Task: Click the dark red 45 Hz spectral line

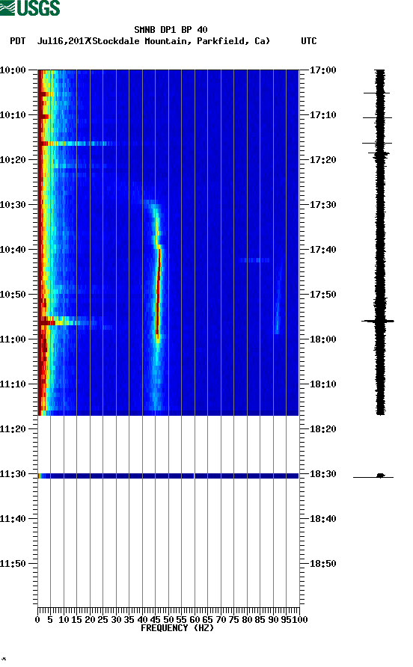Action: coord(158,294)
